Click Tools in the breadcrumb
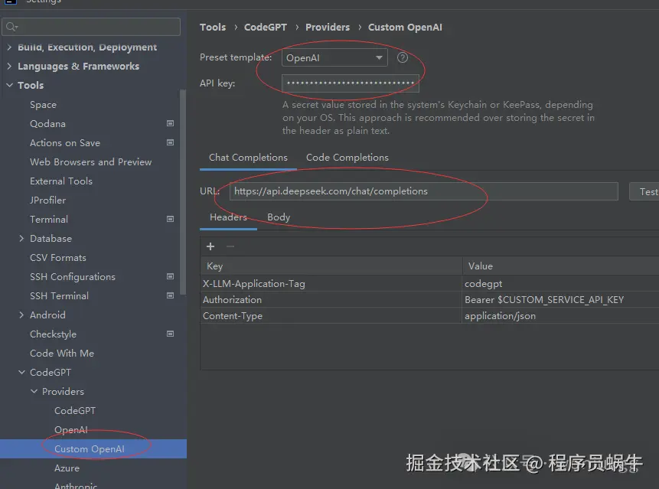Screen dimensions: 659x489 (x=213, y=28)
